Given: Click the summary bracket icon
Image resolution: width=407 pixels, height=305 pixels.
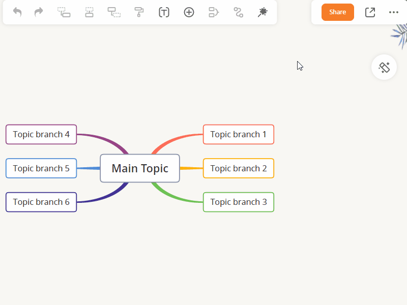Looking at the screenshot, I should pos(214,12).
